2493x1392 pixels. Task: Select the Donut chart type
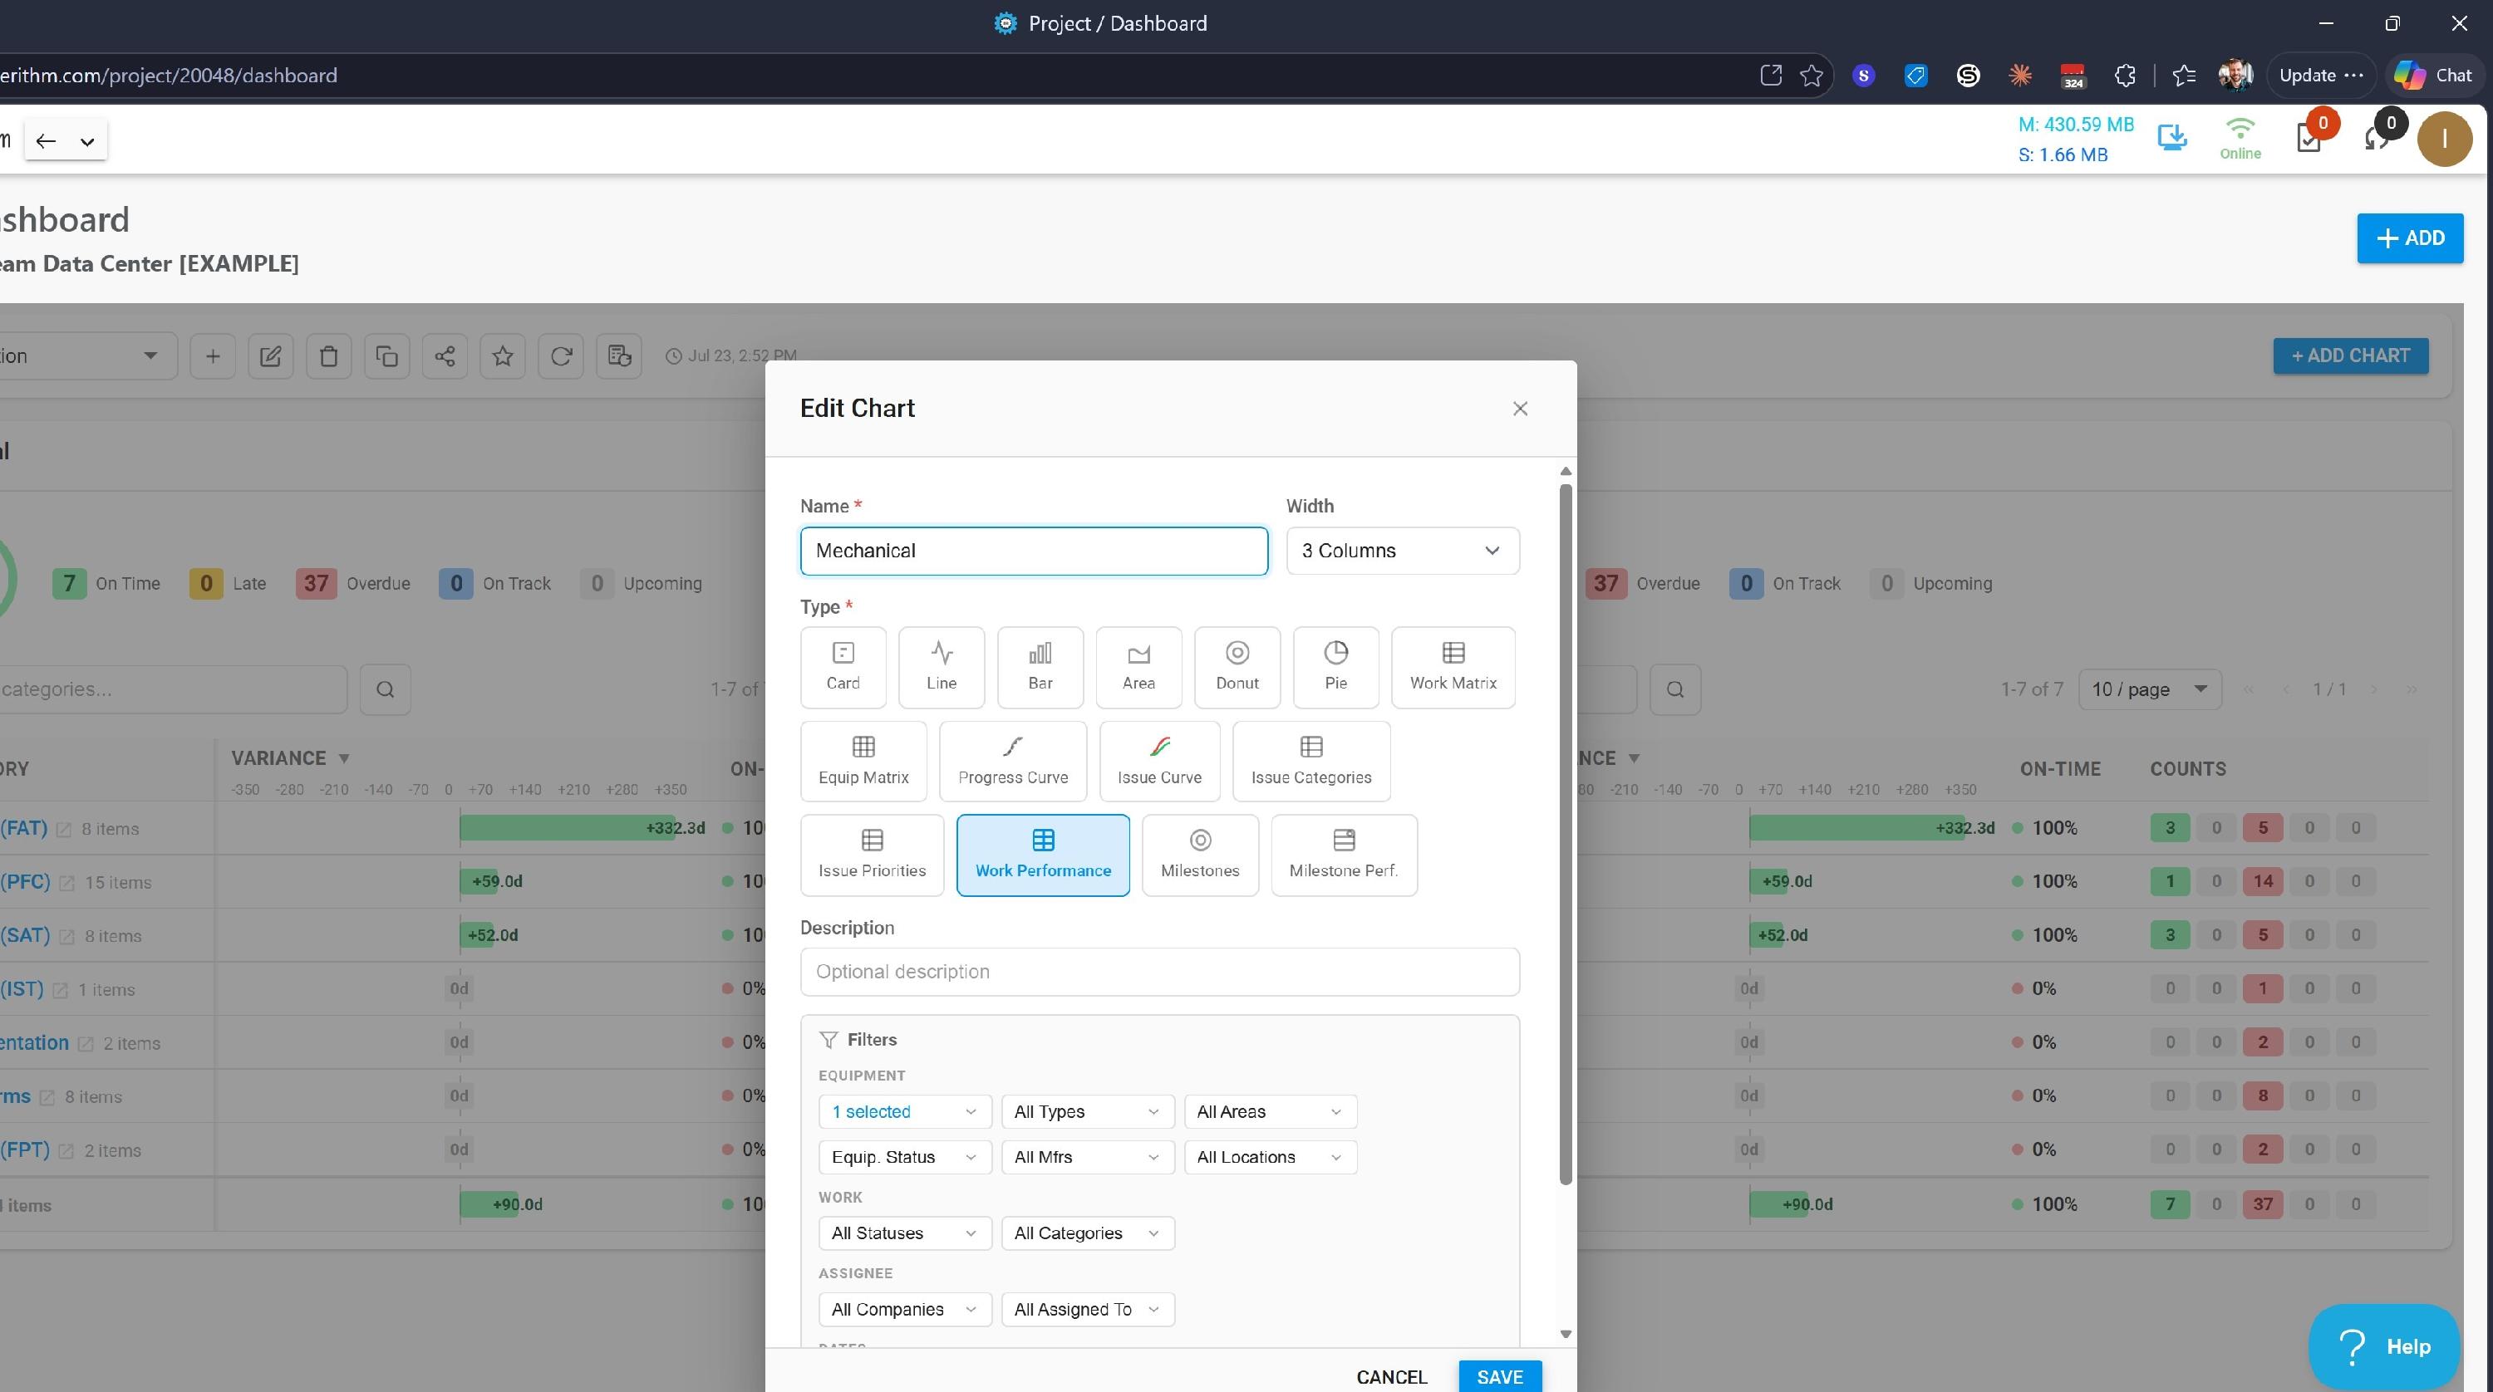[x=1237, y=666]
